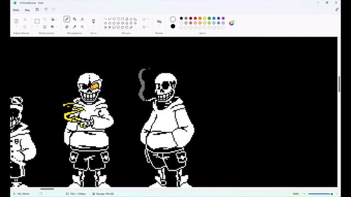Choose the black palette swatch
Viewport: 351px width, 197px height.
tap(182, 18)
